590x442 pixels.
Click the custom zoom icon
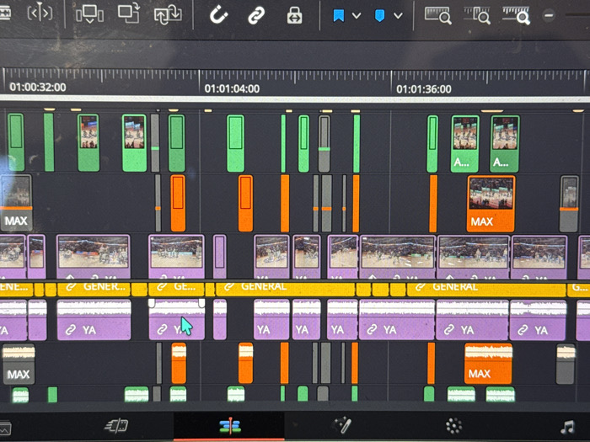click(x=516, y=16)
